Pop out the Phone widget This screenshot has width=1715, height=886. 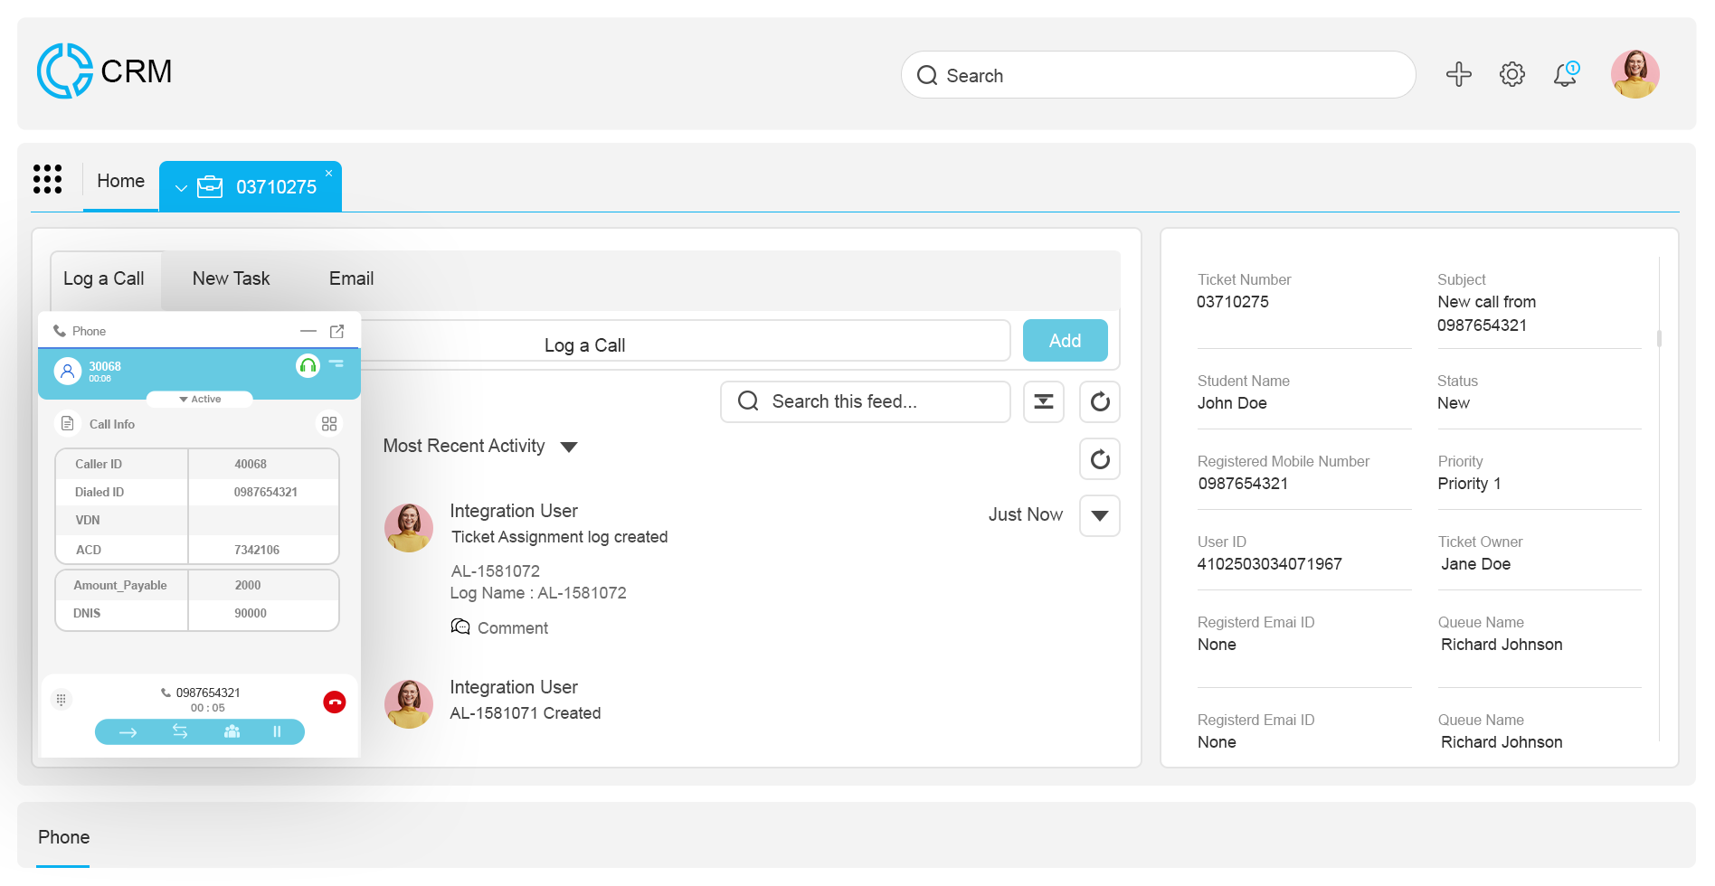336,332
